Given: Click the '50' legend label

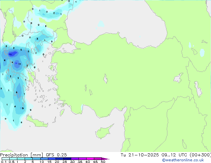Looking at the screenshot, I should pos(103,162).
